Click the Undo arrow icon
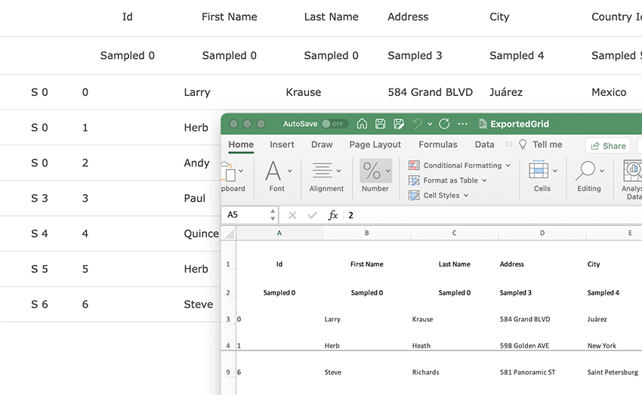Screen dimensions: 642x395 417,124
